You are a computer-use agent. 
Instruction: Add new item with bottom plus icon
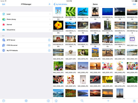pos(108,101)
